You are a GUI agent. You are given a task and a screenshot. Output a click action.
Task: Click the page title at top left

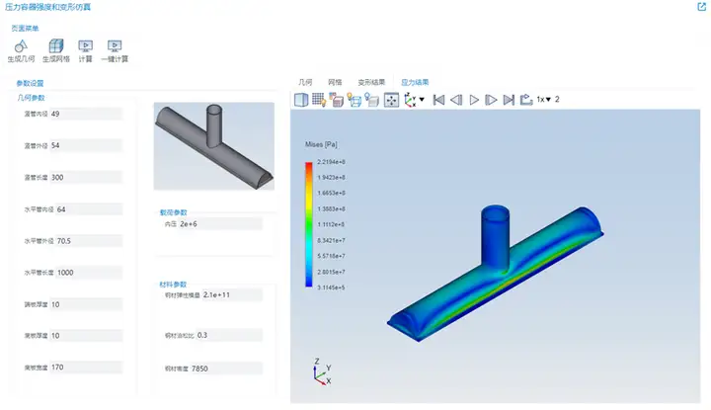(47, 7)
